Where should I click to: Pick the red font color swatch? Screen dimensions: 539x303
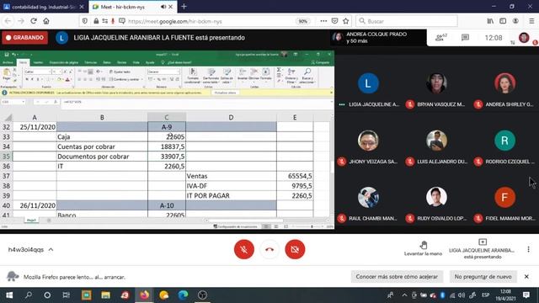tap(67, 79)
